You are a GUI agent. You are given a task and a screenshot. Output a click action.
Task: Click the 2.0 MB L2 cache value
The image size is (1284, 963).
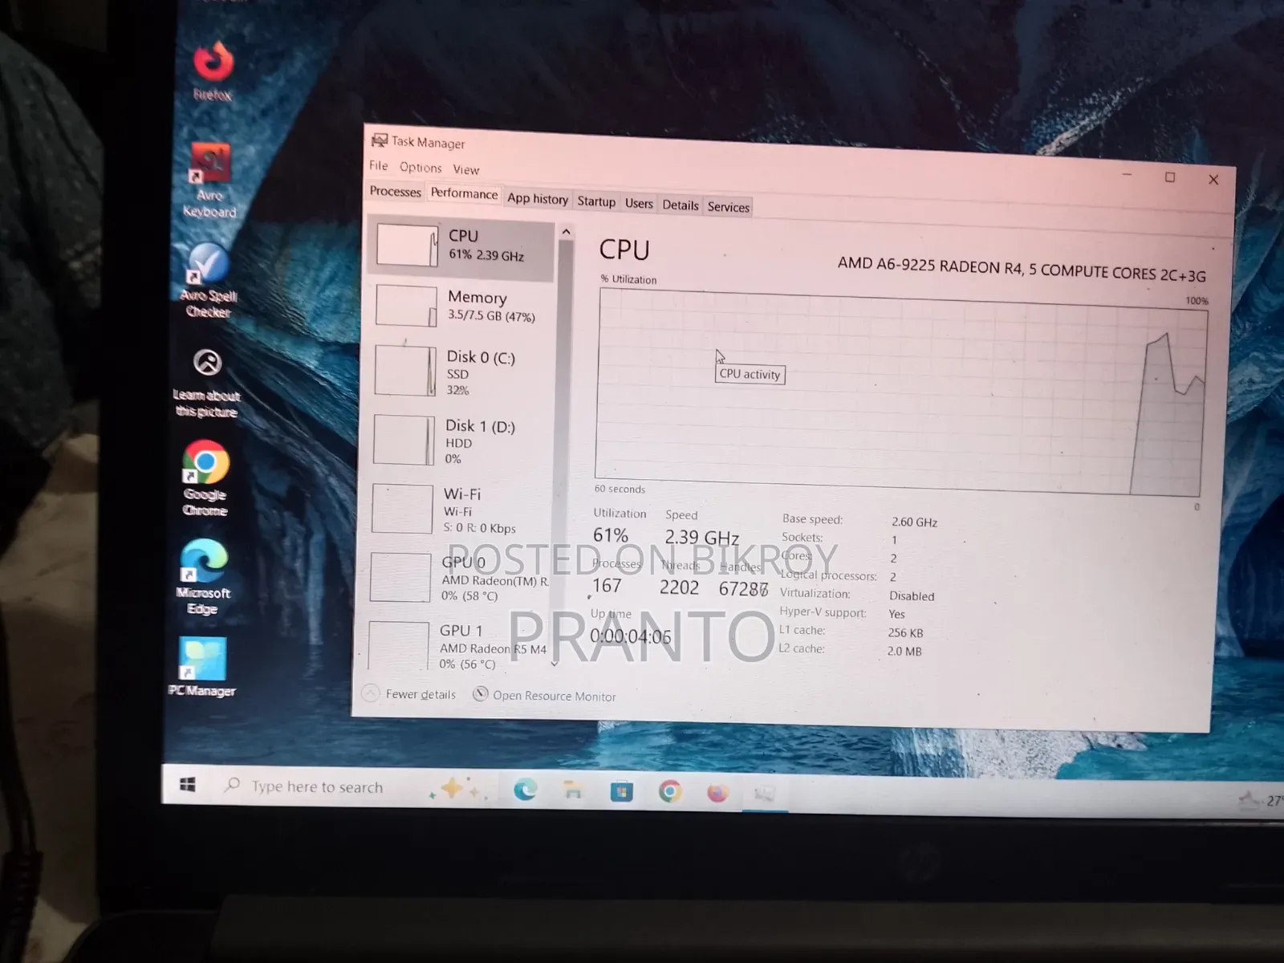pos(904,651)
